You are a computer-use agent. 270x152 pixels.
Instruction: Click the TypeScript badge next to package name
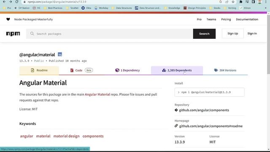(60, 54)
